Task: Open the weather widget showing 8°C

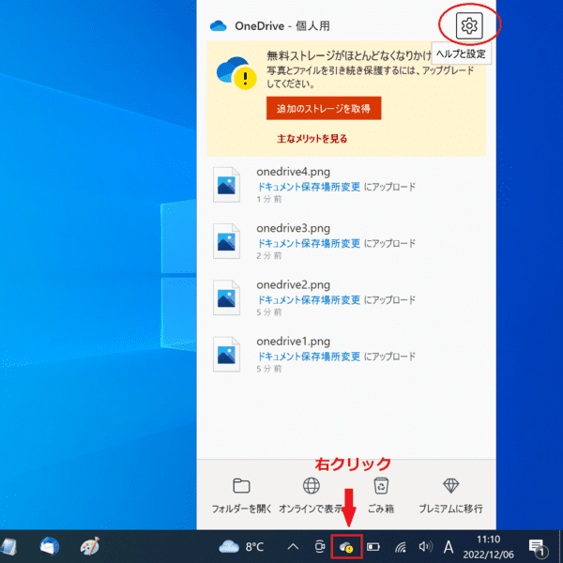Action: (x=241, y=547)
